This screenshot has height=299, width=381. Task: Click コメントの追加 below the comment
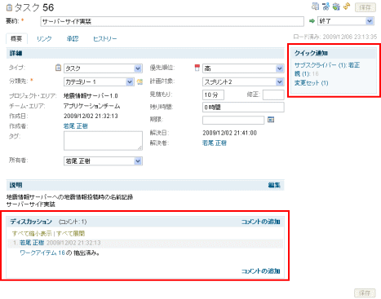[x=261, y=271]
